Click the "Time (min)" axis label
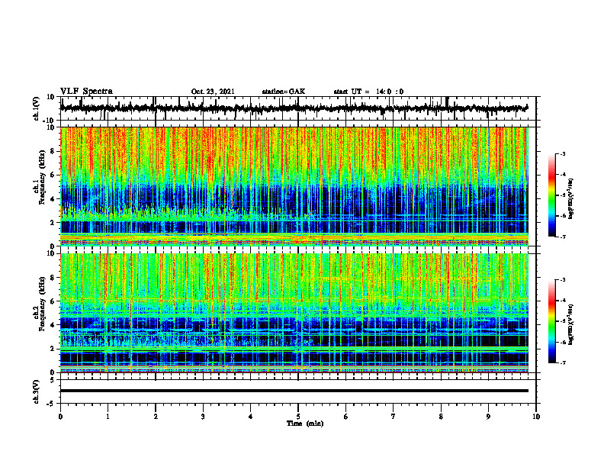 tap(305, 424)
